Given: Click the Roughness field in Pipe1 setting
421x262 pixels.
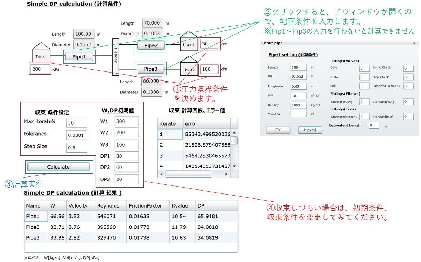Looking at the screenshot, I should click(x=298, y=86).
